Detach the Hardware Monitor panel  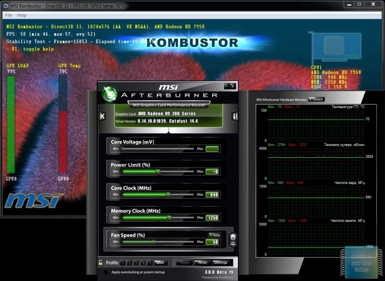point(317,99)
